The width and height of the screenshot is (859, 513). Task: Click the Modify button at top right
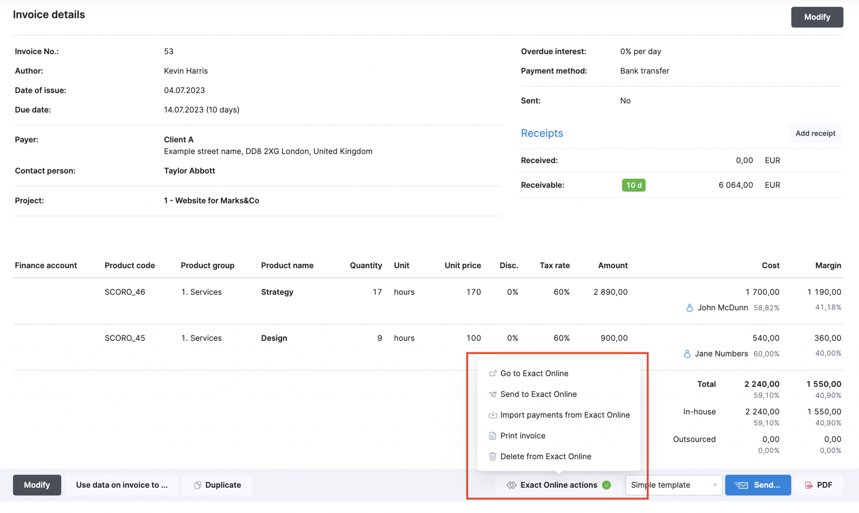coord(816,17)
